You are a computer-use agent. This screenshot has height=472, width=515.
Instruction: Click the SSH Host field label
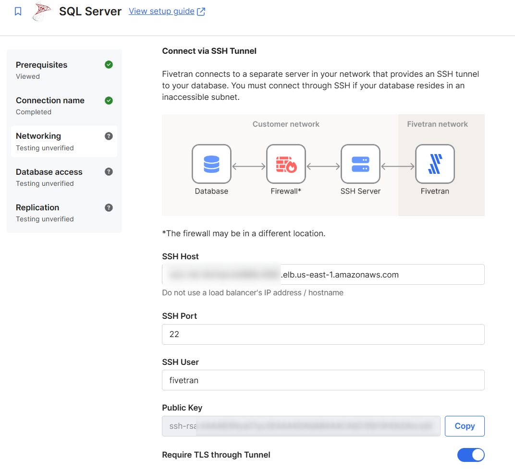click(x=180, y=256)
